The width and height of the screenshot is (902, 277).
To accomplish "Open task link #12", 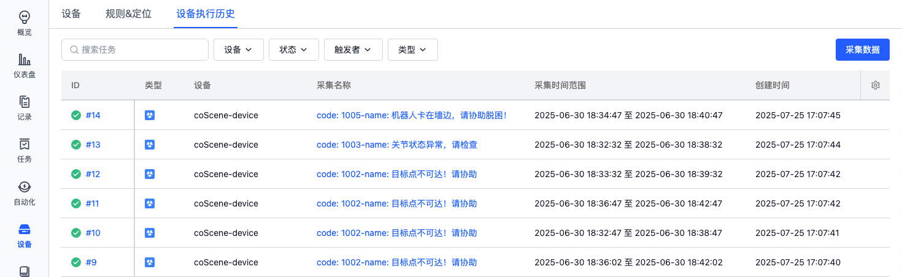I will [x=93, y=174].
